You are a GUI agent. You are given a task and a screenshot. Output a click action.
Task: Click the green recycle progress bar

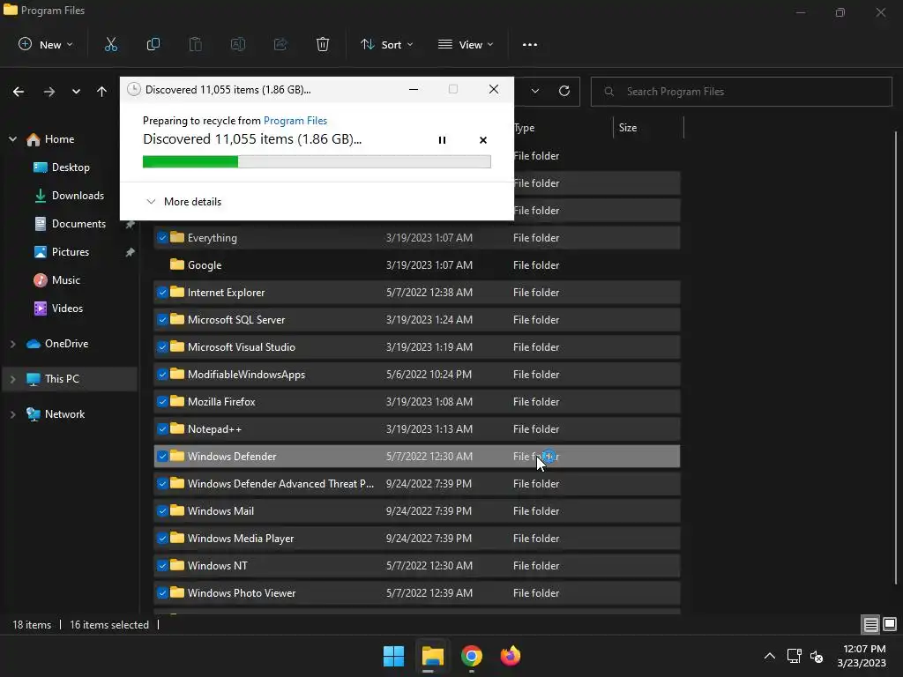coord(317,162)
